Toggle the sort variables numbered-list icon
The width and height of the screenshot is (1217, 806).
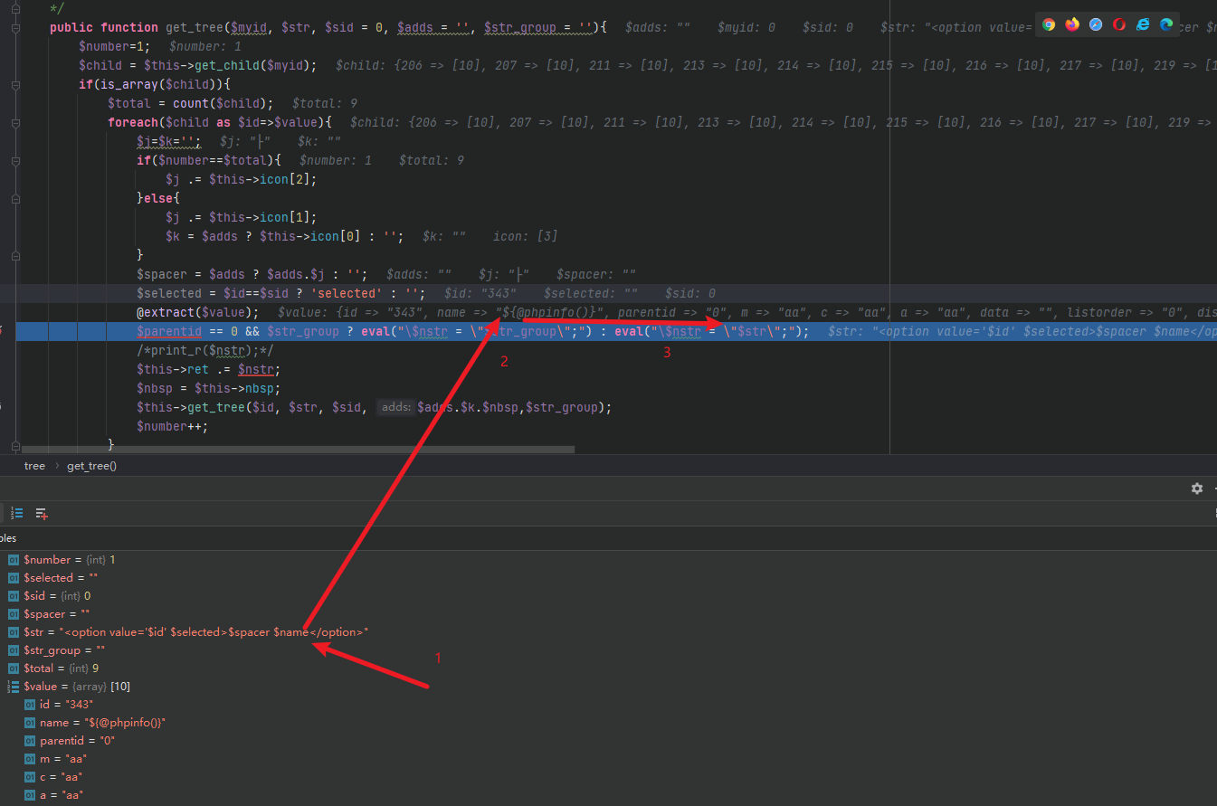tap(16, 514)
